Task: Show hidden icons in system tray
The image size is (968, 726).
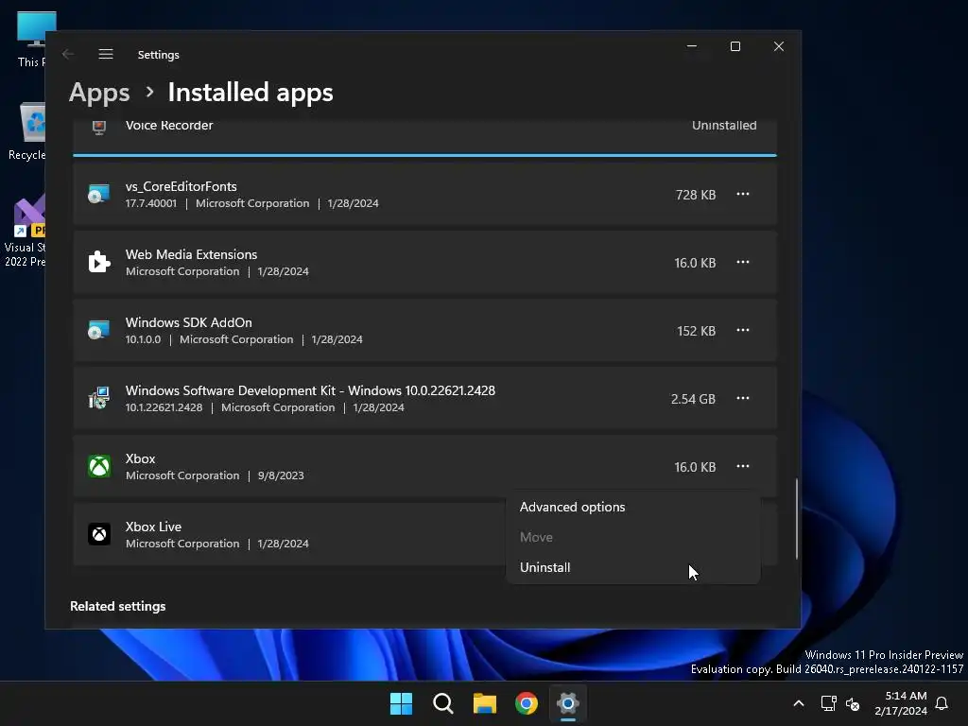Action: pyautogui.click(x=798, y=703)
